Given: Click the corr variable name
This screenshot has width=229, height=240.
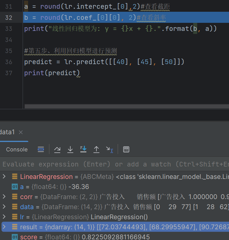Looking at the screenshot, I should (26, 197).
